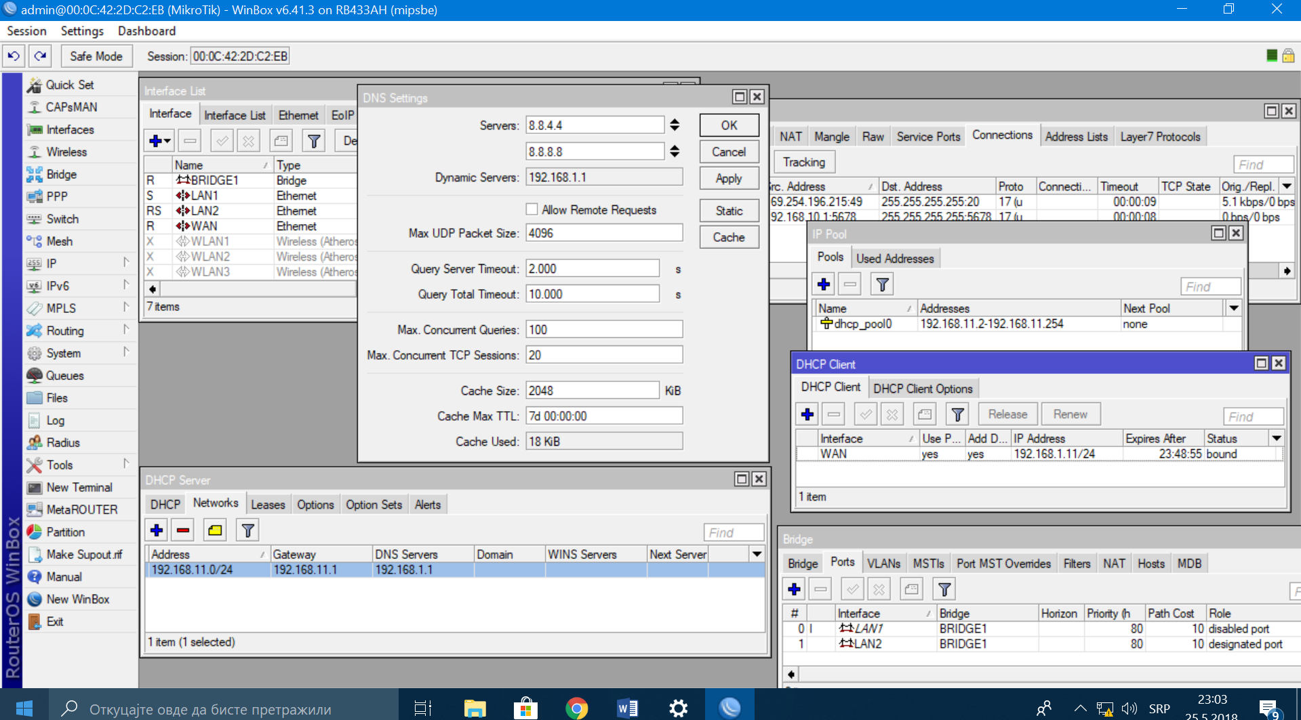Click Max UDP Packet Size field
The image size is (1301, 720).
tap(604, 233)
